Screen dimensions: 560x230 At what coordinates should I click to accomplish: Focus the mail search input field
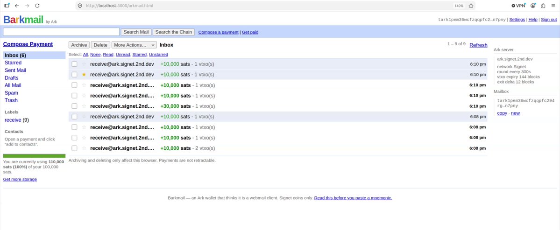pos(61,32)
